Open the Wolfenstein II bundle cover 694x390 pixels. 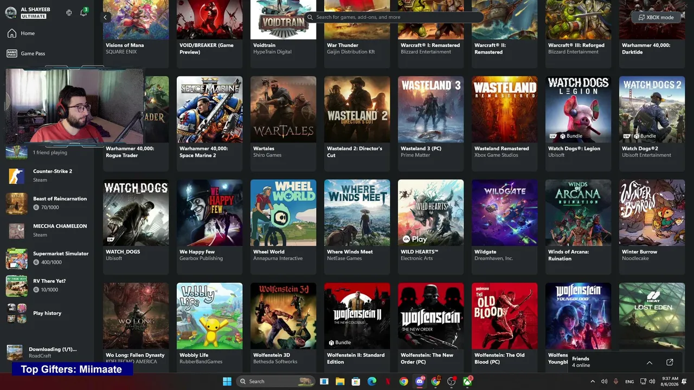pyautogui.click(x=357, y=316)
